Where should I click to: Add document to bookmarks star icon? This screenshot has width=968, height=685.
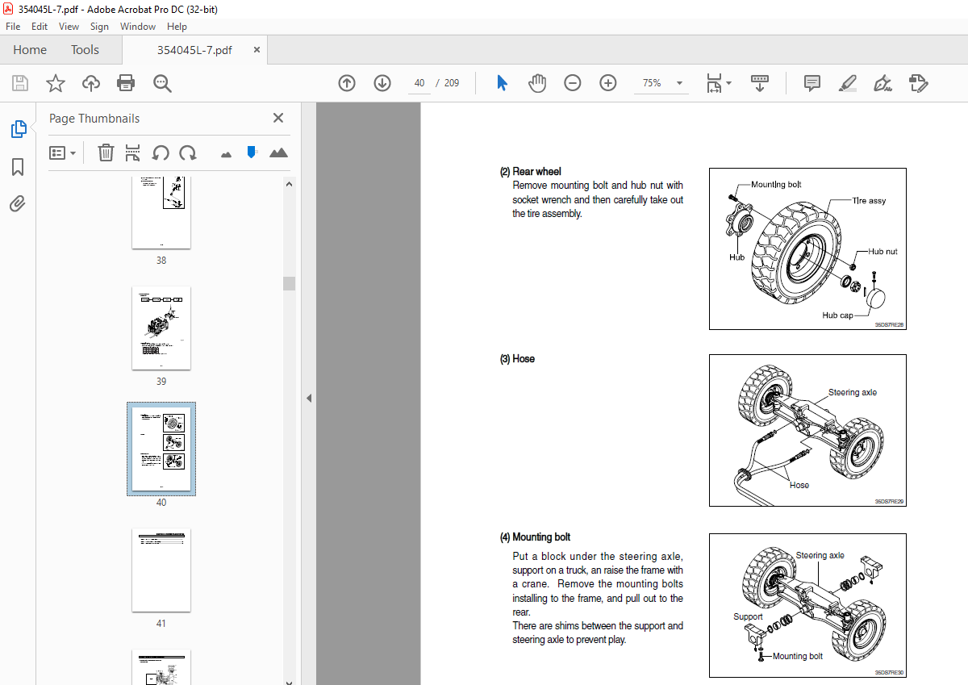tap(56, 83)
